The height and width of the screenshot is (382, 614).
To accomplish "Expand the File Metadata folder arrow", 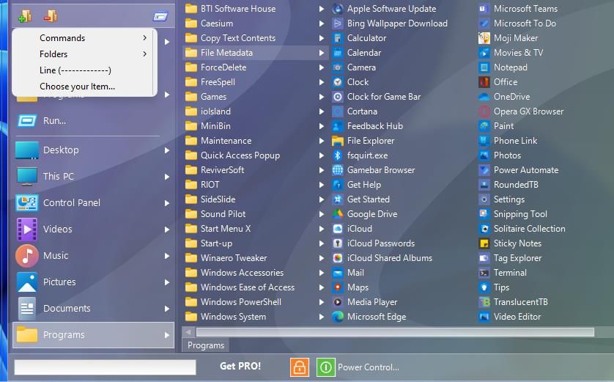I will [x=322, y=53].
